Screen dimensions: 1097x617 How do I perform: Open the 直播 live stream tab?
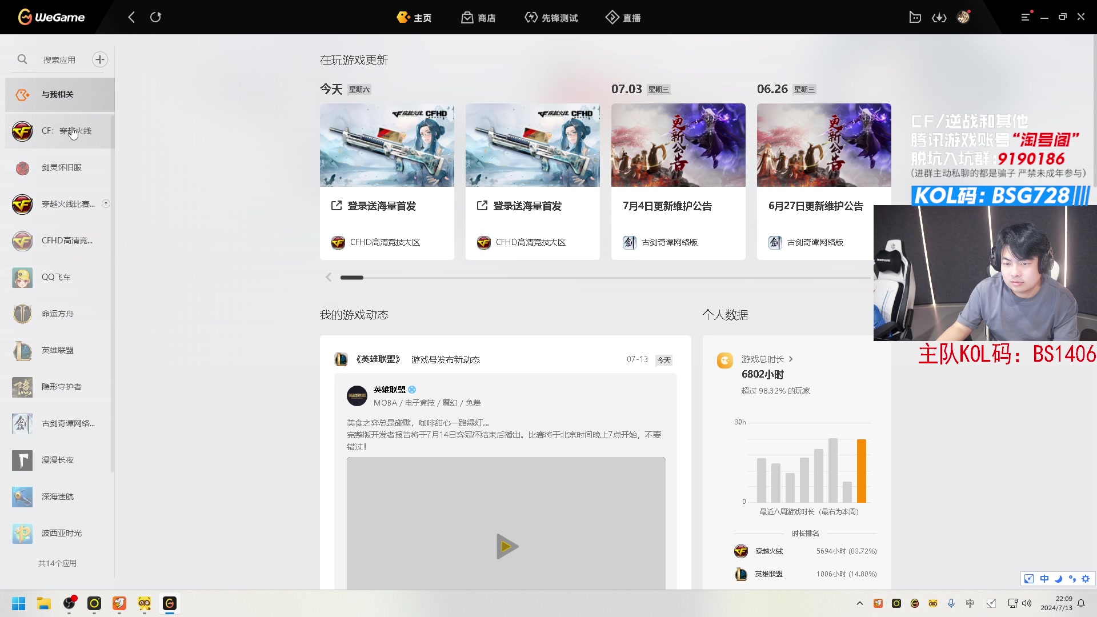coord(623,18)
